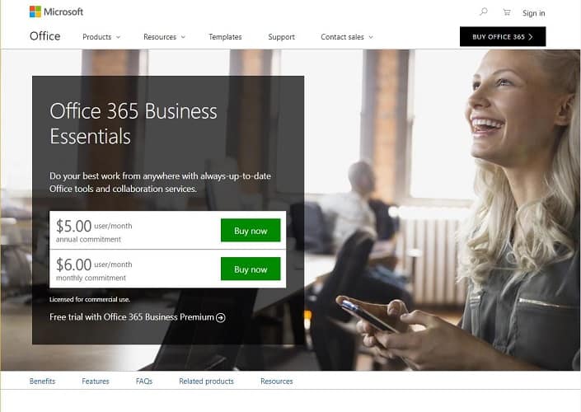This screenshot has width=581, height=412.
Task: Open the Templates menu item
Action: (225, 37)
